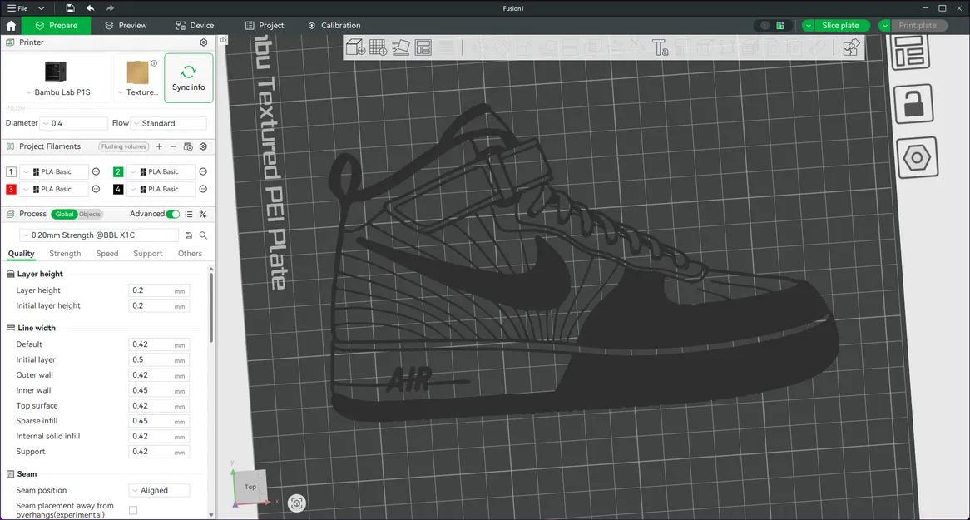Check seam placement away from overhangs
This screenshot has height=520, width=970.
133,510
